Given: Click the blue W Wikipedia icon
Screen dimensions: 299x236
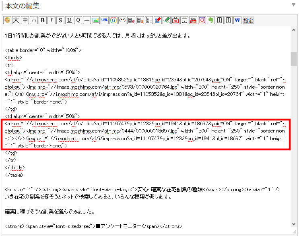Looking at the screenshot, I should (237, 20).
